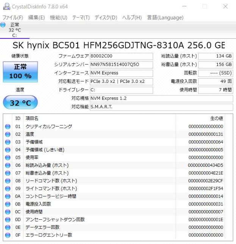Screen dimensions: 236x244
Task: Click status orb for usage rate row 05
Action: click(x=8, y=157)
